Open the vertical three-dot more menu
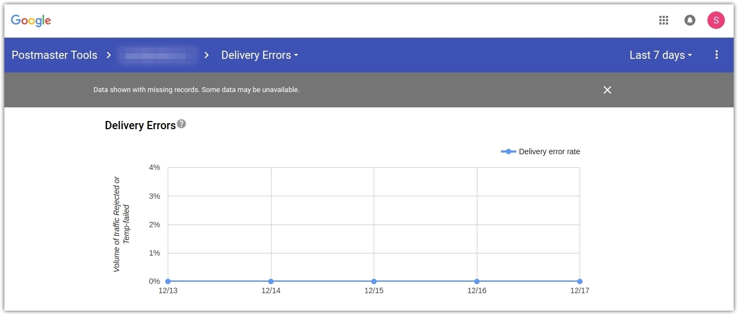 (x=717, y=54)
